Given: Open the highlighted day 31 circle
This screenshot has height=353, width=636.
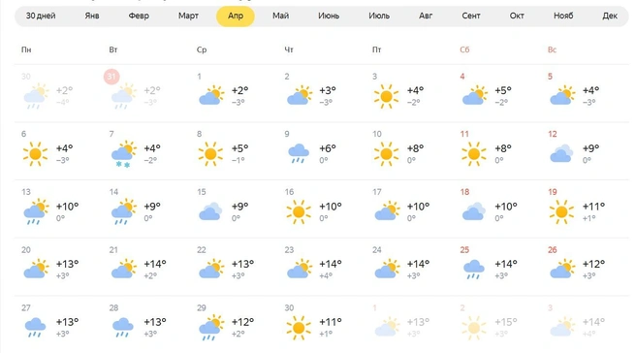Looking at the screenshot, I should pos(111,77).
